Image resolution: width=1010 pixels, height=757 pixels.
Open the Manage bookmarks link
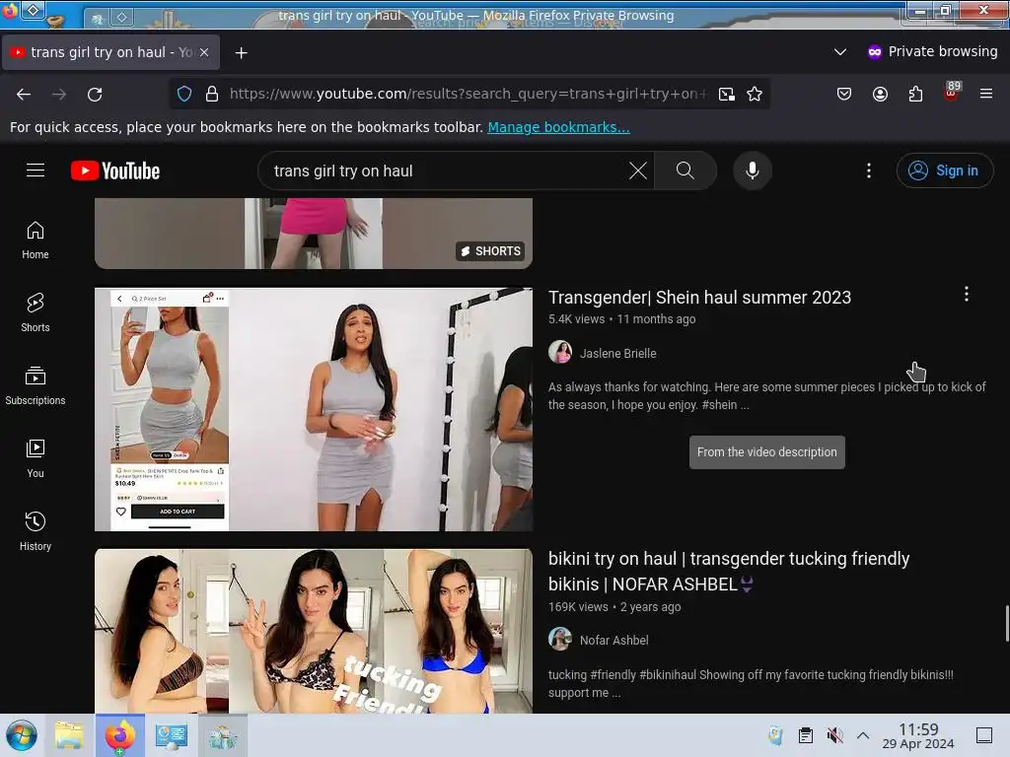[558, 127]
